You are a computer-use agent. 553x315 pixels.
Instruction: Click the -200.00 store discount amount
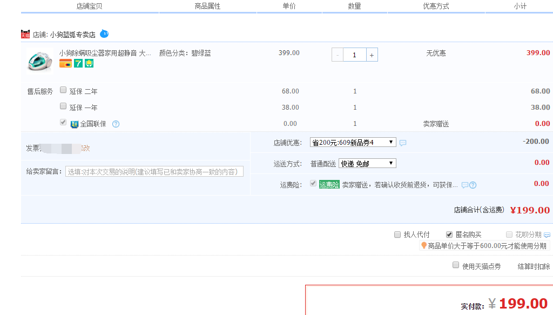click(536, 142)
